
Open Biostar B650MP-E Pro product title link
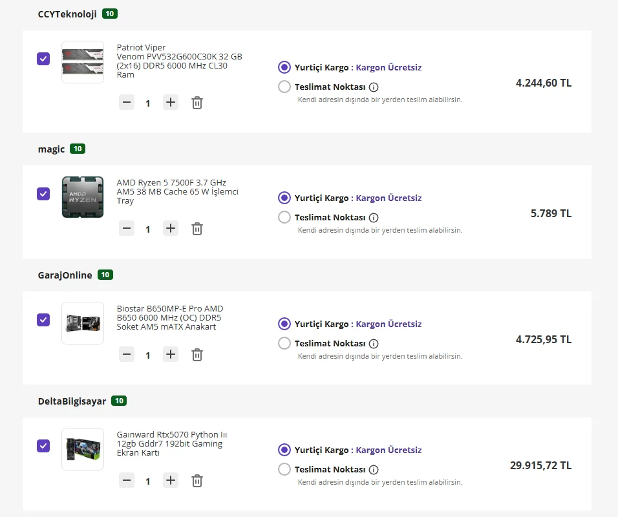[x=169, y=317]
